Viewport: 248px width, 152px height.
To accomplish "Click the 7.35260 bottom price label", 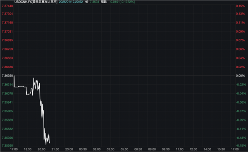I will pos(7,145).
